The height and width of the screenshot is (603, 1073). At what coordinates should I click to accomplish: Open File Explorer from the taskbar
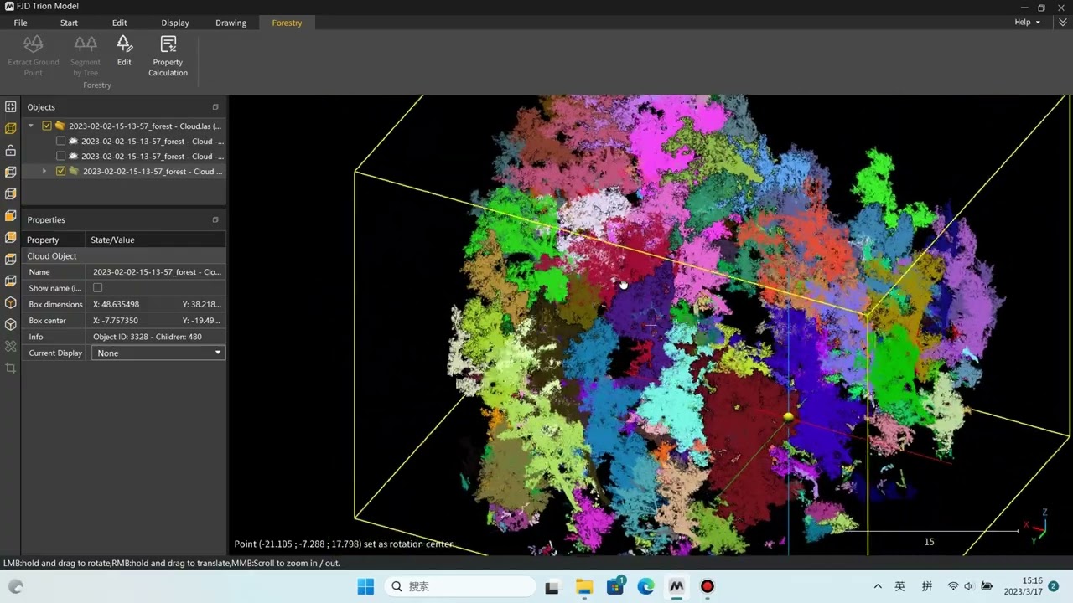point(584,586)
